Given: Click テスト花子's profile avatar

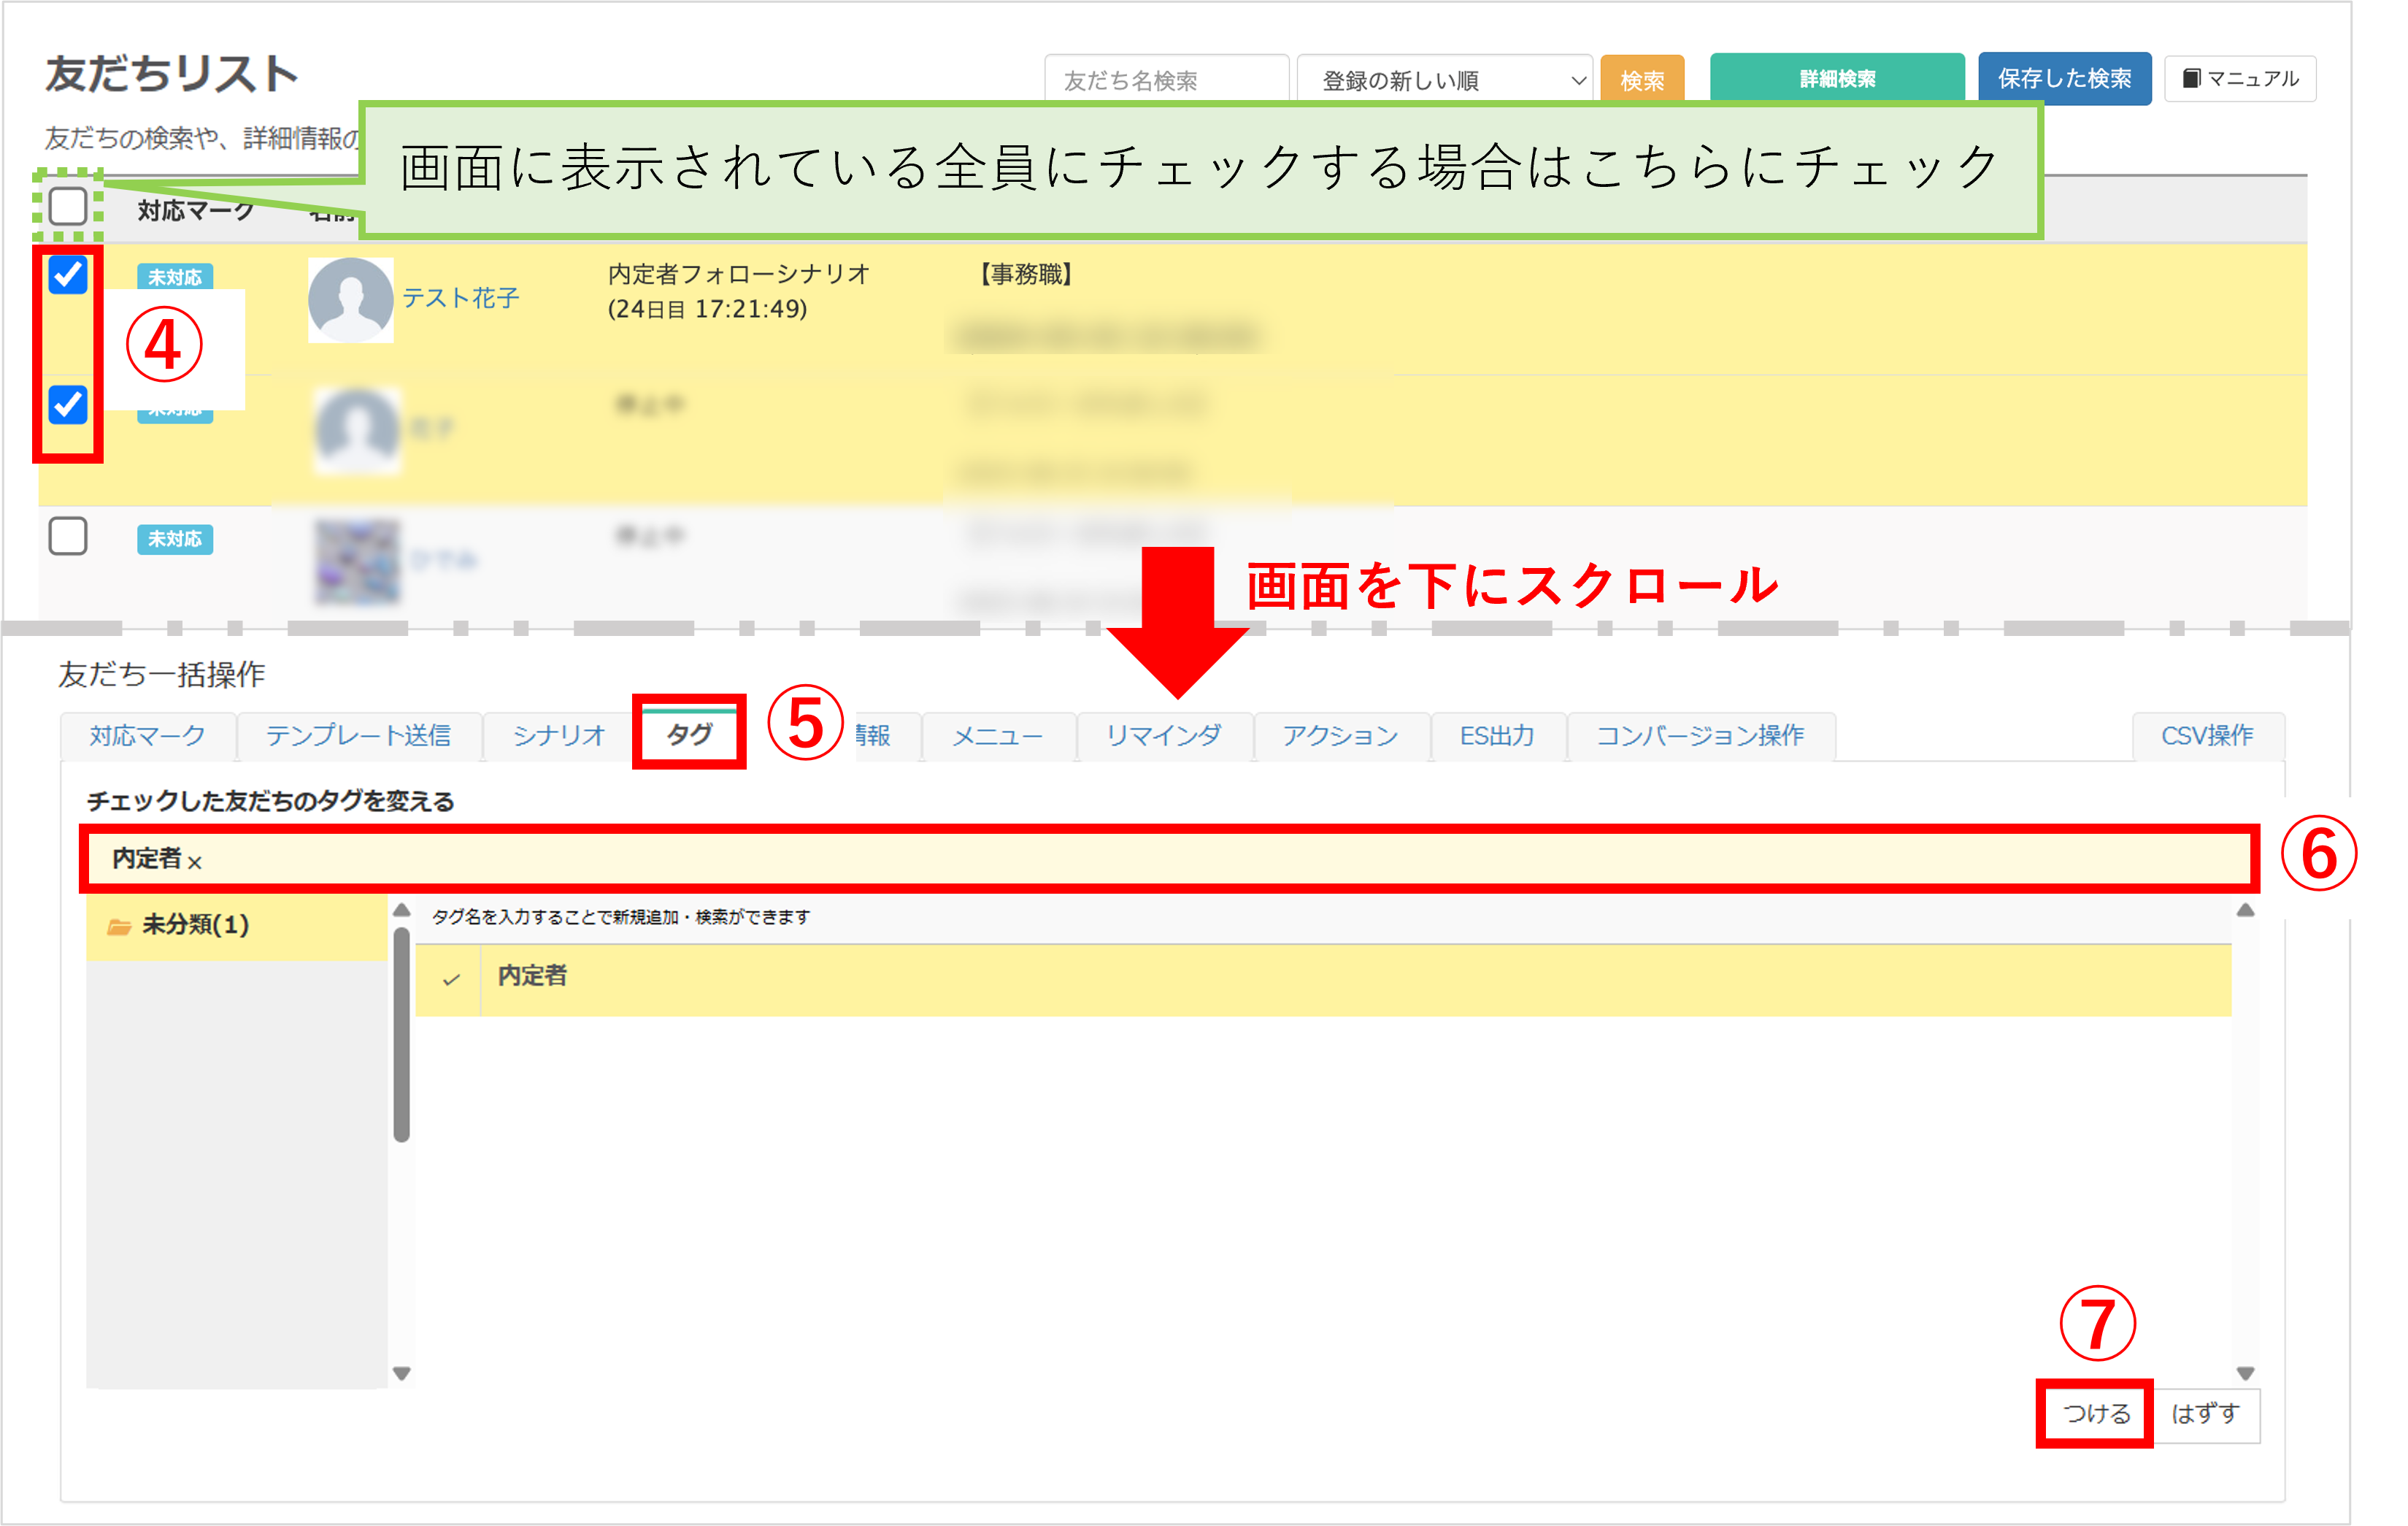Looking at the screenshot, I should click(x=350, y=299).
